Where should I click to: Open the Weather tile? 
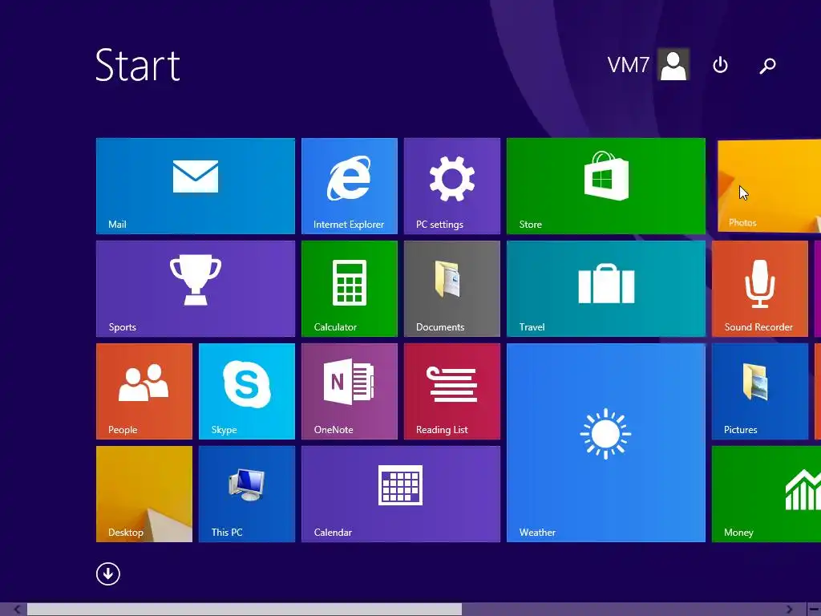pyautogui.click(x=606, y=443)
